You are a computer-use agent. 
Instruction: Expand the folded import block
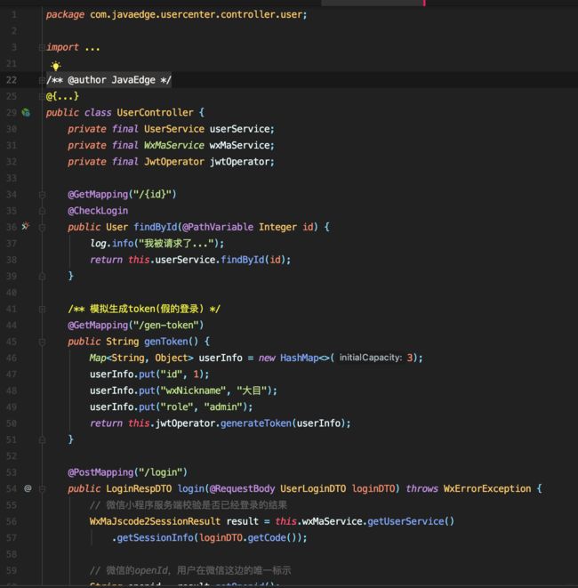point(42,47)
